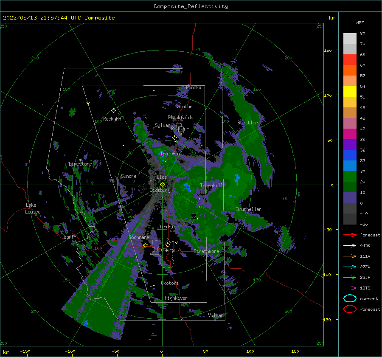Click the yellow diamond marker above Calgary
The image size is (382, 357).
pyautogui.click(x=168, y=245)
